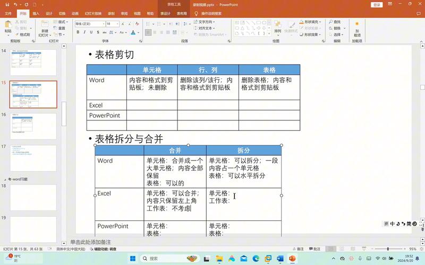This screenshot has width=425, height=265.
Task: Click the Windows Start button
Action: (132, 259)
